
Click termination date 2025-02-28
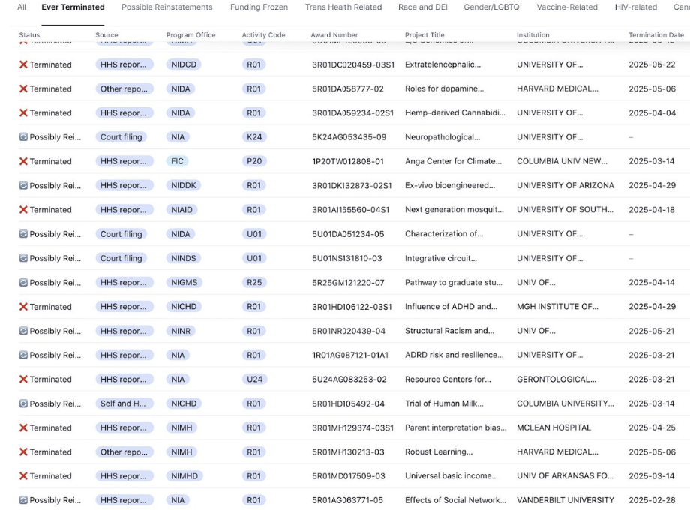pyautogui.click(x=652, y=500)
